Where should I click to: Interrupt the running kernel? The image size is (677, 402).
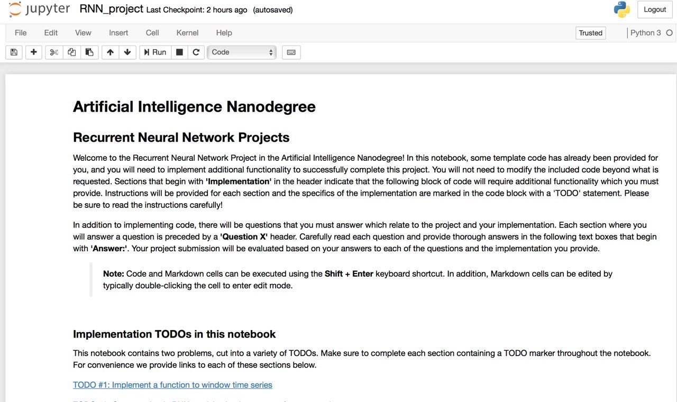point(178,52)
